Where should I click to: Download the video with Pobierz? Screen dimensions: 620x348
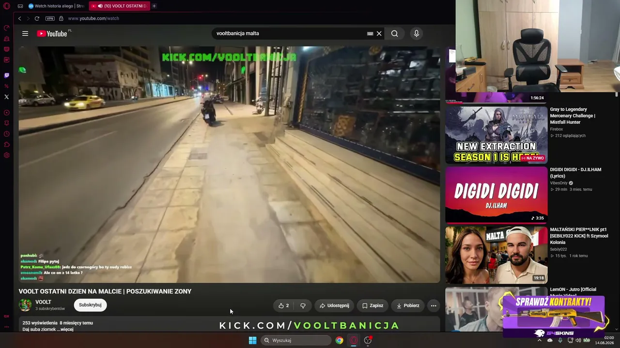pos(408,305)
